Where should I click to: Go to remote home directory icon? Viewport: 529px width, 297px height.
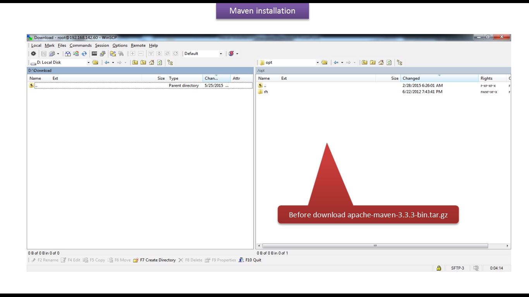381,63
